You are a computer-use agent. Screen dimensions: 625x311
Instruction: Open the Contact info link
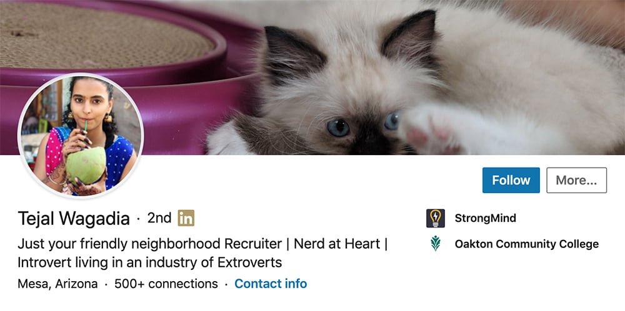click(x=271, y=284)
